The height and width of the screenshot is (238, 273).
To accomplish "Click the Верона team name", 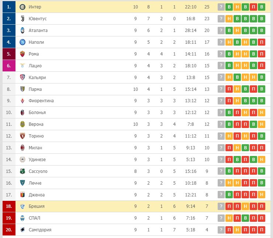I will (36, 124).
